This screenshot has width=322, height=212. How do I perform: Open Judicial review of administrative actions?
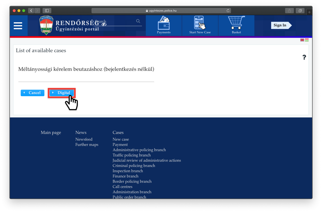pyautogui.click(x=147, y=160)
